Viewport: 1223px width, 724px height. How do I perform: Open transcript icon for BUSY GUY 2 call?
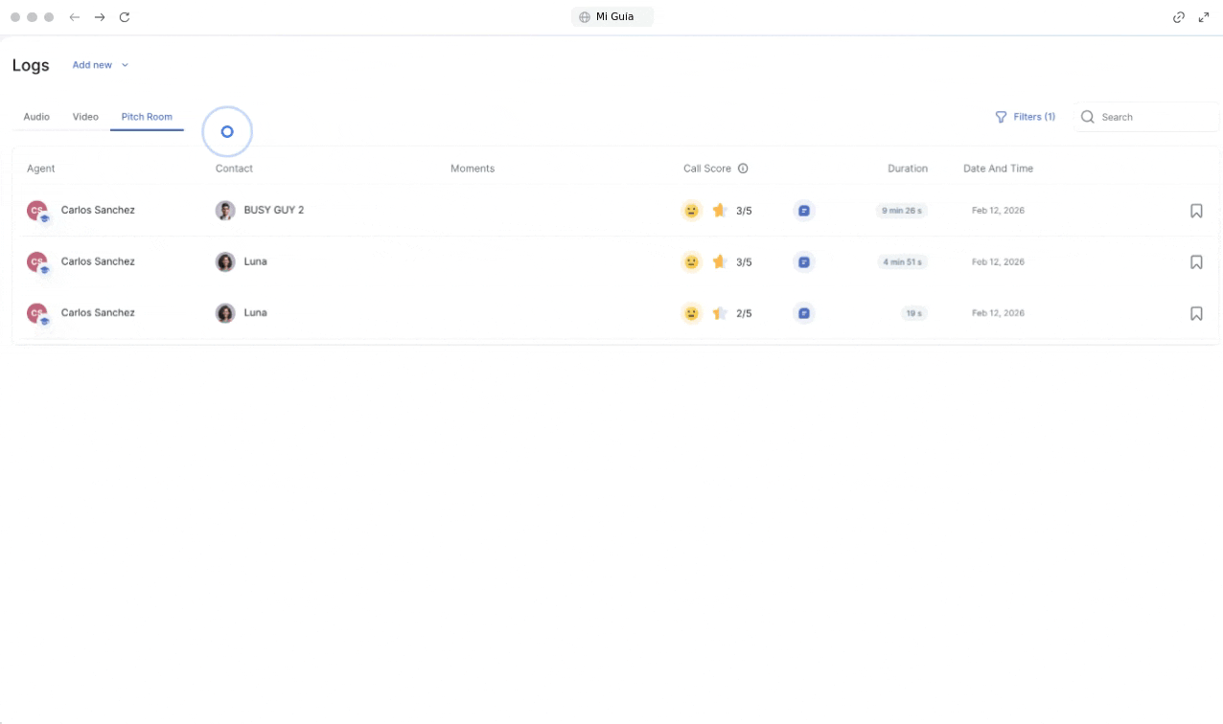point(804,211)
